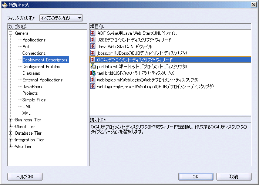Click icon of selected OC4J descriptor wizard item
The image size is (259, 185).
(92, 60)
